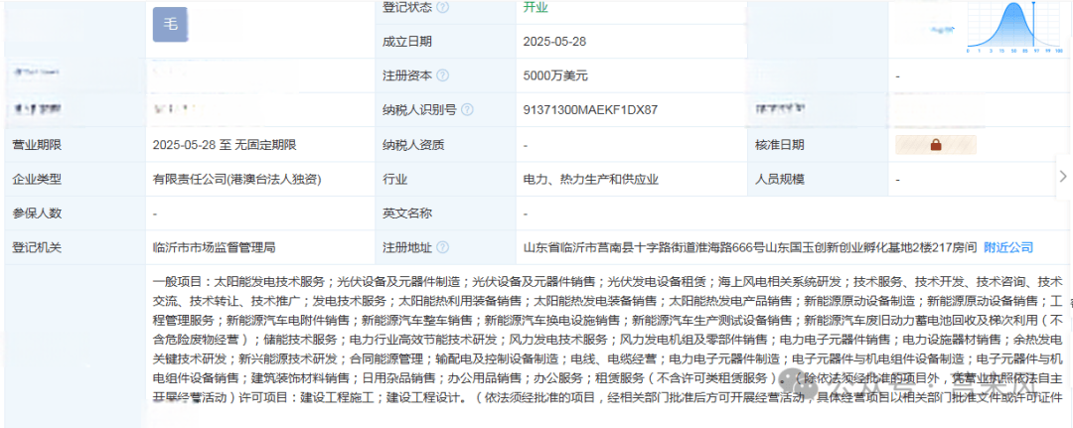Select the 电力、热力生产和供应业 industry value
Screen dimensions: 1073x428
[x=590, y=179]
